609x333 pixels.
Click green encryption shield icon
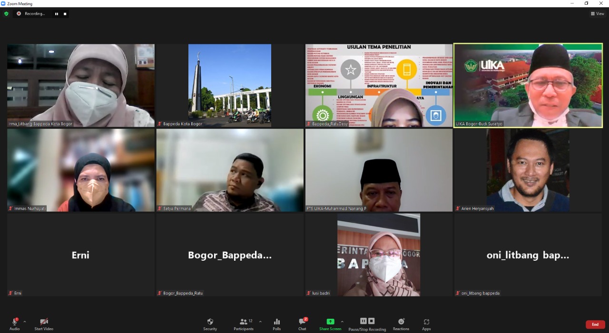6,14
